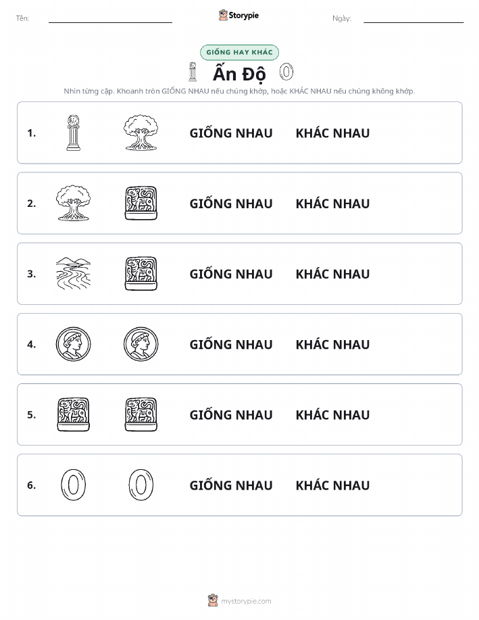
Task: Click the first seal icon in row 5
Action: click(x=73, y=414)
